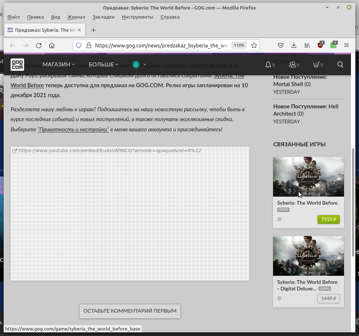The height and width of the screenshot is (336, 359).
Task: Click the GOG.com logo
Action: [17, 65]
